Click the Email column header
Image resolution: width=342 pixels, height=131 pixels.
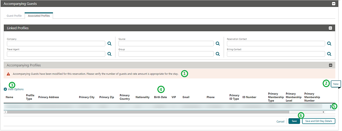tap(186, 97)
